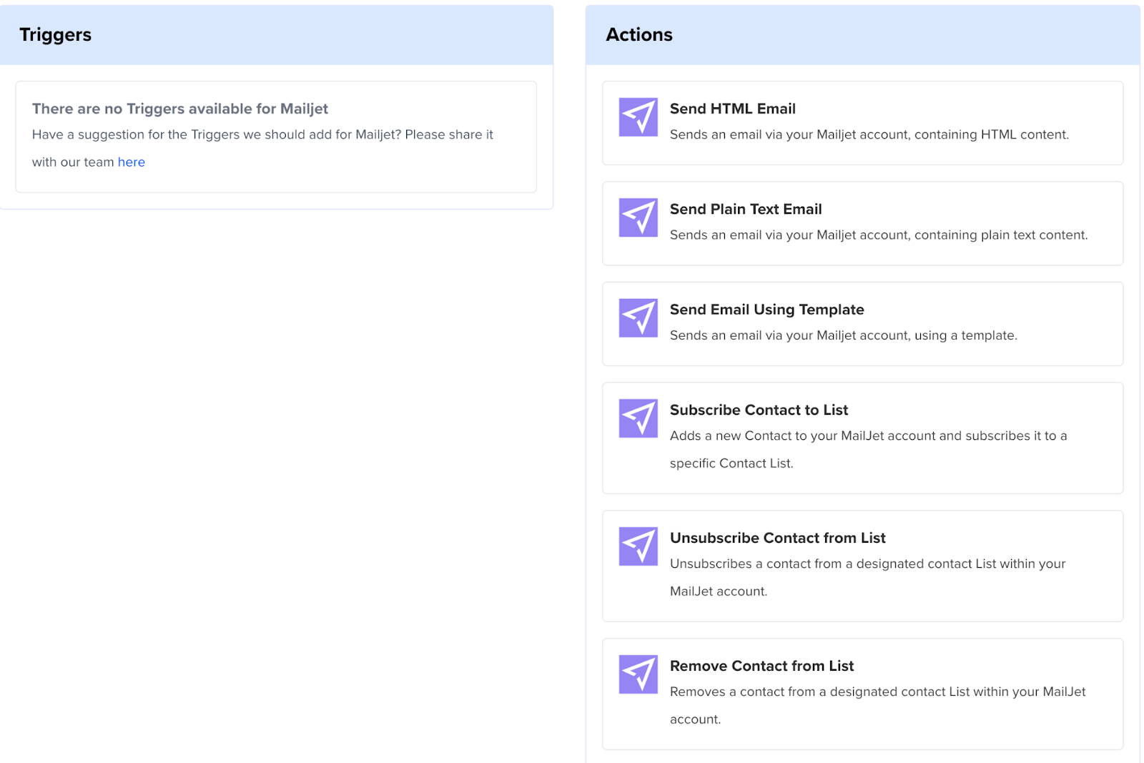Viewport: 1144px width, 763px height.
Task: Click the description mentioning plain text content
Action: 878,235
